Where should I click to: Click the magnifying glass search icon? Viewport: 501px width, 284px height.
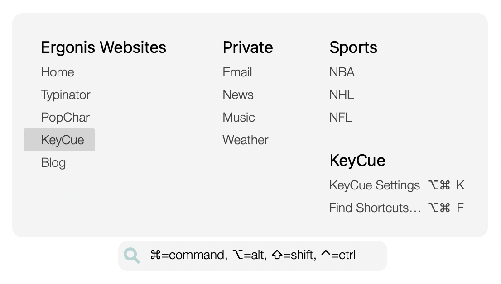pos(131,256)
